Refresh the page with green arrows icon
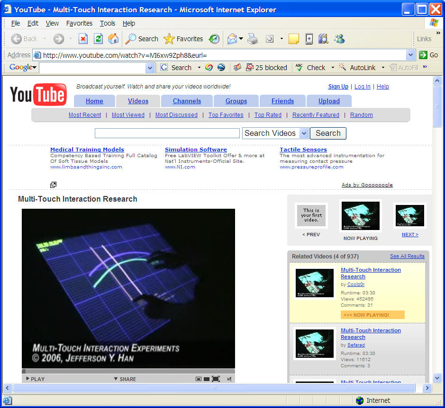 (x=98, y=38)
